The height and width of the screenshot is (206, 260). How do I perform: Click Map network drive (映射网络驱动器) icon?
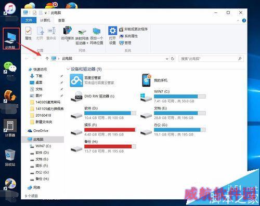(x=82, y=36)
